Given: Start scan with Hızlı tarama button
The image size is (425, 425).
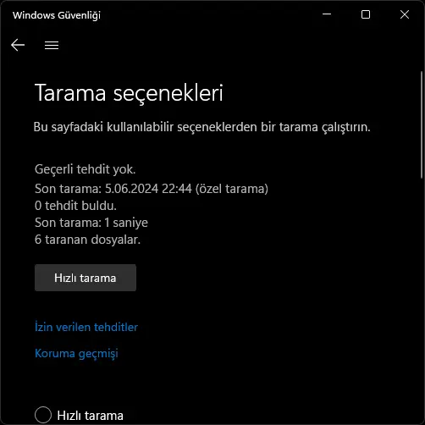Looking at the screenshot, I should coord(86,278).
